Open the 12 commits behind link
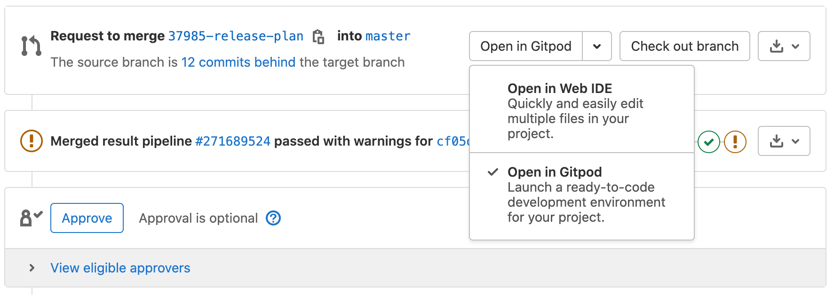Viewport: 834px width, 295px height. 238,62
